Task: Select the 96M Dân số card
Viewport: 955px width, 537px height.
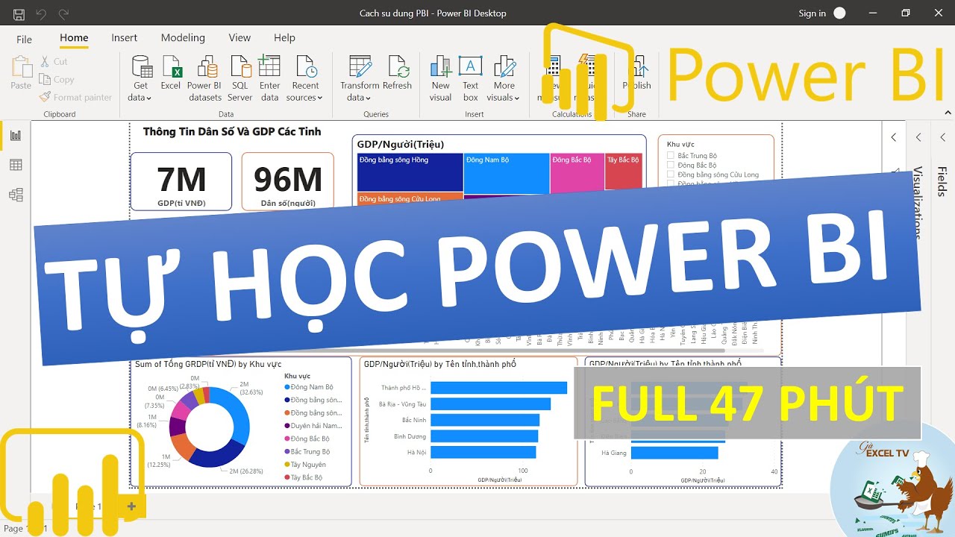Action: [288, 181]
